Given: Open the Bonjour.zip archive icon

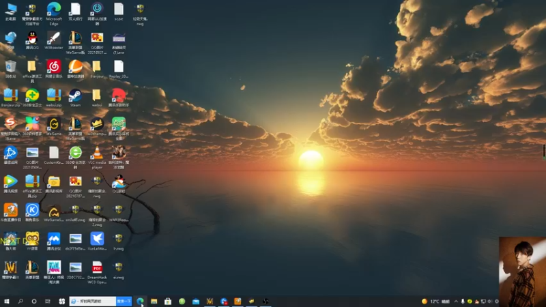Looking at the screenshot, I should 10,98.
